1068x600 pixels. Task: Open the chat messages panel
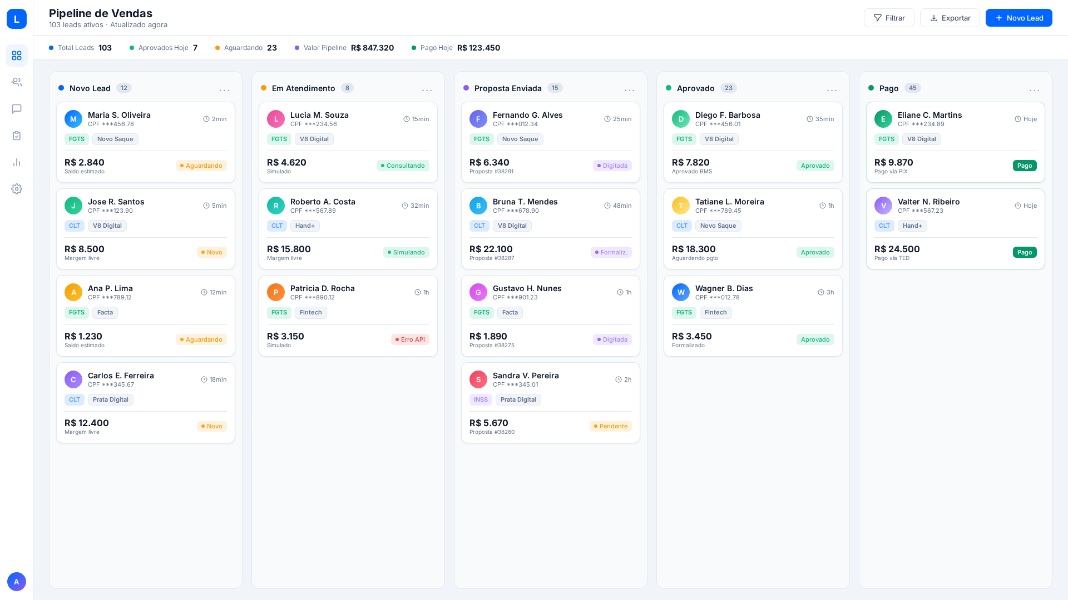click(x=17, y=109)
